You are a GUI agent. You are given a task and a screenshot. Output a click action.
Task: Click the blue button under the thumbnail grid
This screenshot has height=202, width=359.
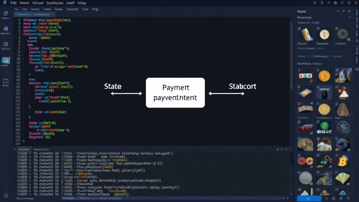point(309,198)
